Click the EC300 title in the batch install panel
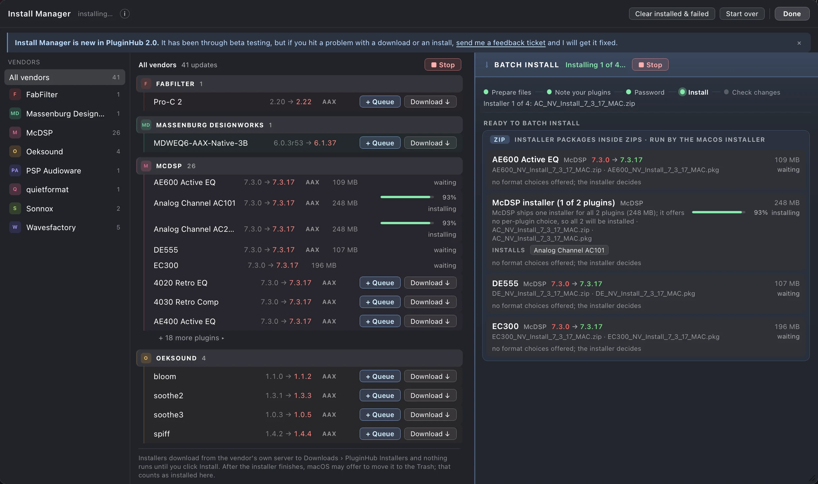 pyautogui.click(x=505, y=326)
